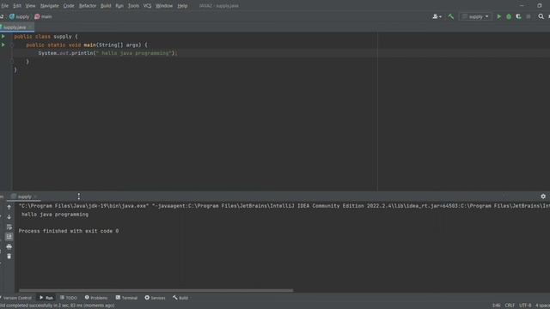Click the Up the Stack Trace arrow
This screenshot has width=550, height=309.
pos(9,208)
